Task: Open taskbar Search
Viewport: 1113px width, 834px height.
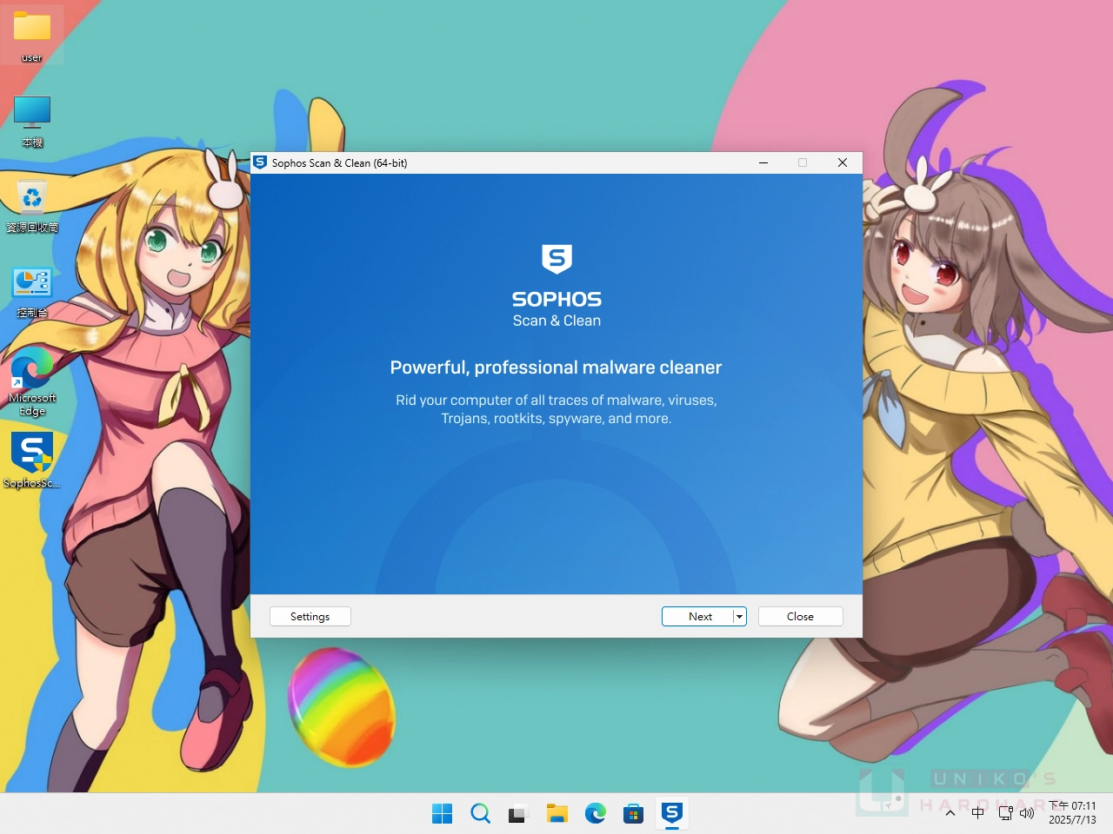Action: point(480,813)
